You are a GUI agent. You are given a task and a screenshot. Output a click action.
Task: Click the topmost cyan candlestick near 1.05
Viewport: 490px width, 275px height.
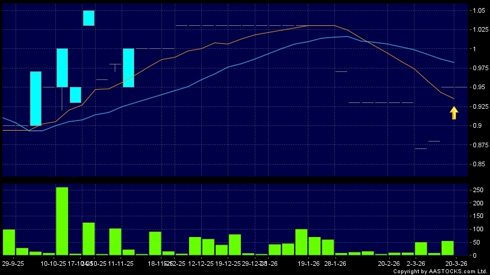pos(88,18)
